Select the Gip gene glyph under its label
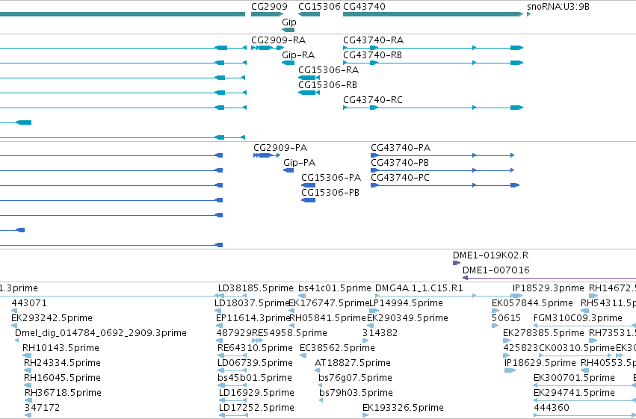This screenshot has width=636, height=419. click(288, 30)
